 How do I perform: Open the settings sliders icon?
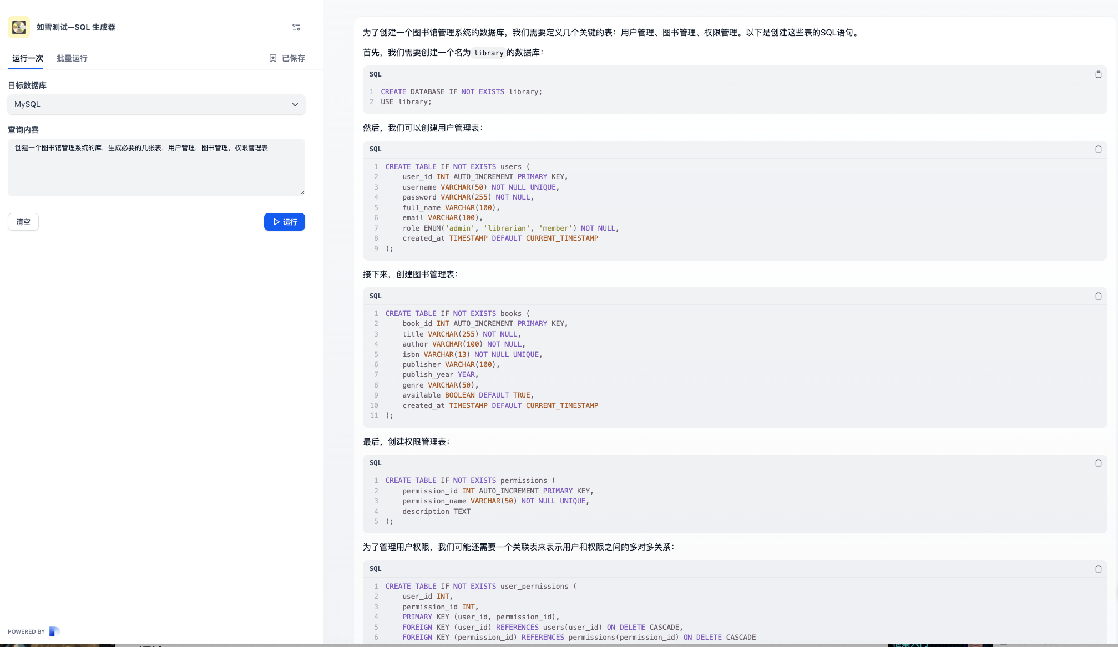pyautogui.click(x=296, y=27)
